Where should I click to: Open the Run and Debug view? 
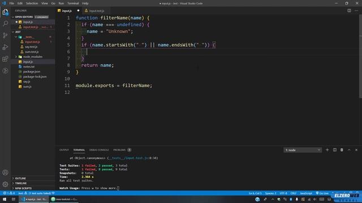coord(5,47)
